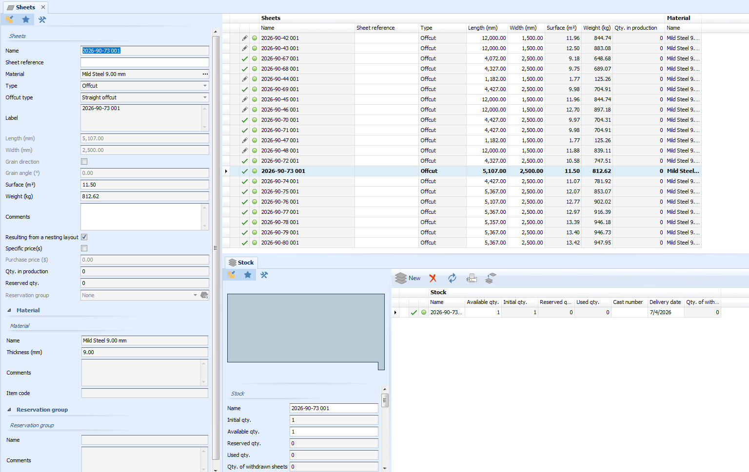Viewport: 749px width, 472px height.
Task: Toggle Resulting from a nesting layout checkbox
Action: point(84,237)
